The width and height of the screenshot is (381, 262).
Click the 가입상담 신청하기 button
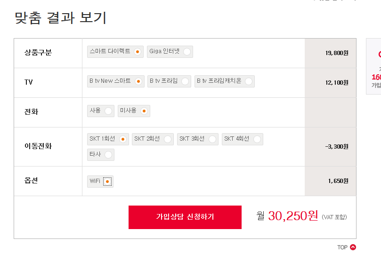point(185,217)
